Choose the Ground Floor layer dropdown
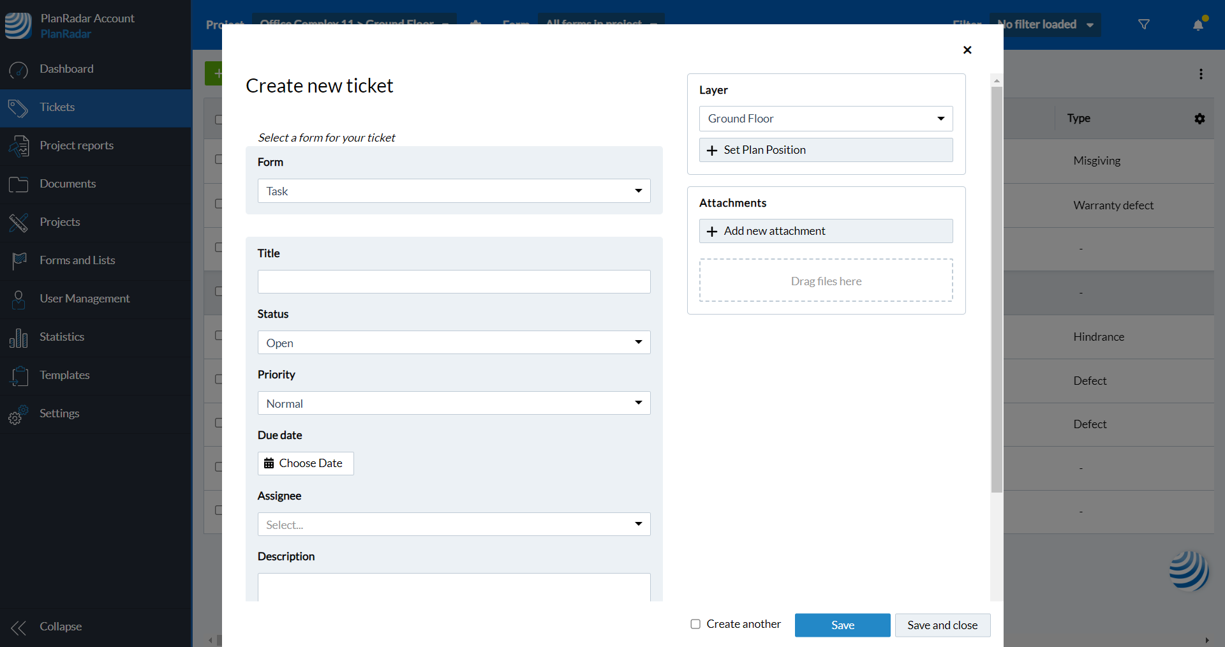 click(x=826, y=119)
